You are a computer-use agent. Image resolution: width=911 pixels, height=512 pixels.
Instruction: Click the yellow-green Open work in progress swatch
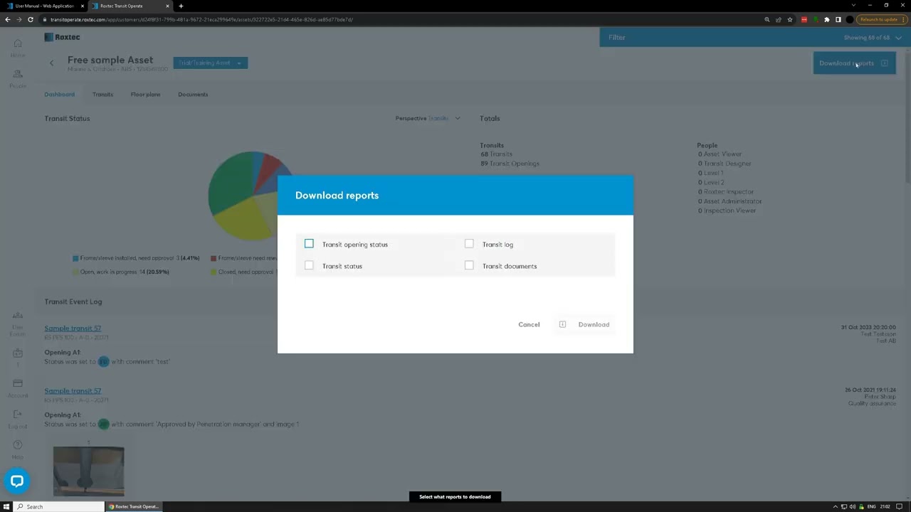(75, 272)
